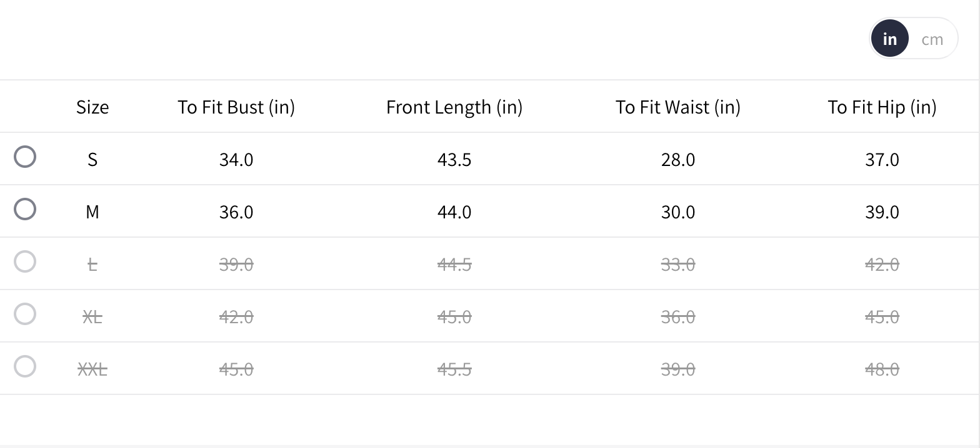Viewport: 980px width, 448px height.
Task: Select the 'in' unit option
Action: pos(889,39)
